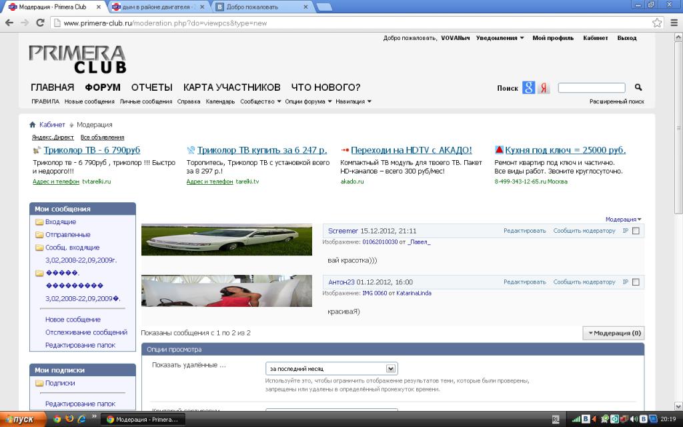Click the Screemer username link
The image size is (683, 427).
click(343, 231)
